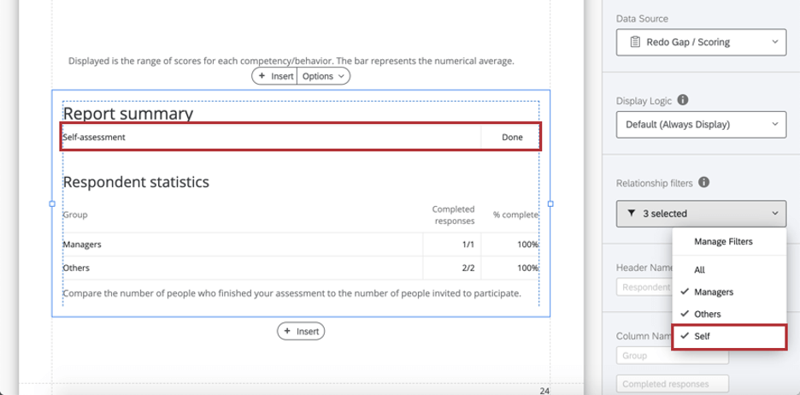The image size is (800, 395).
Task: Click the top Insert button
Action: coord(275,76)
